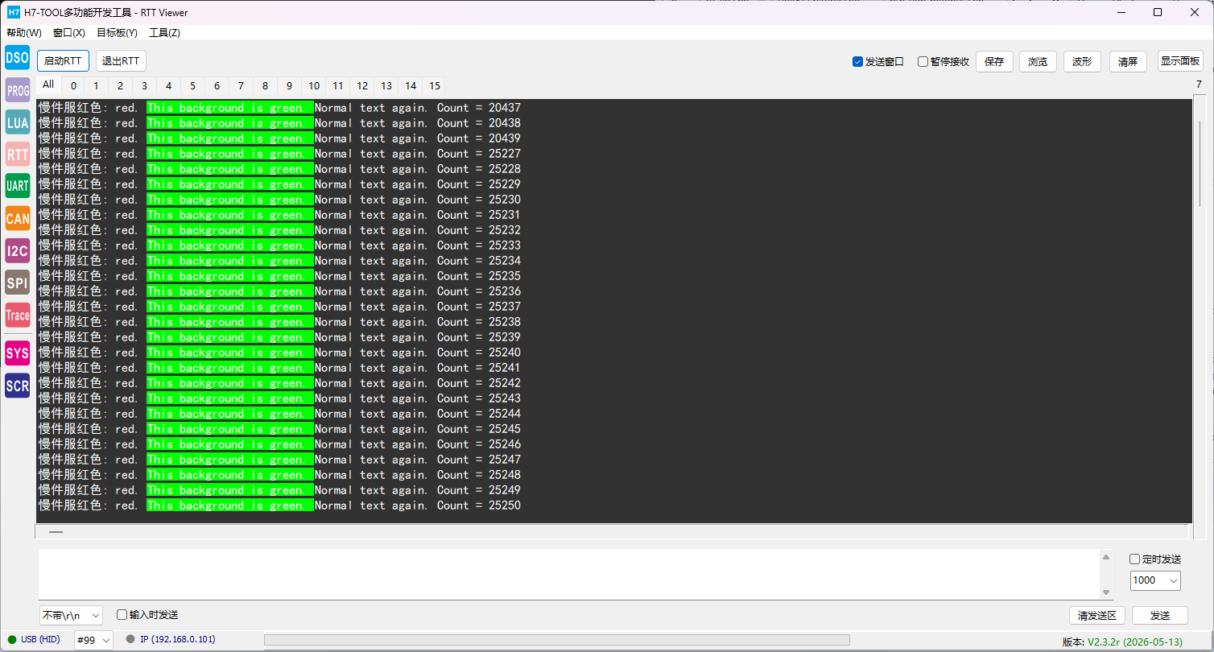The image size is (1214, 652).
Task: Switch to channel tab 1
Action: pyautogui.click(x=96, y=86)
